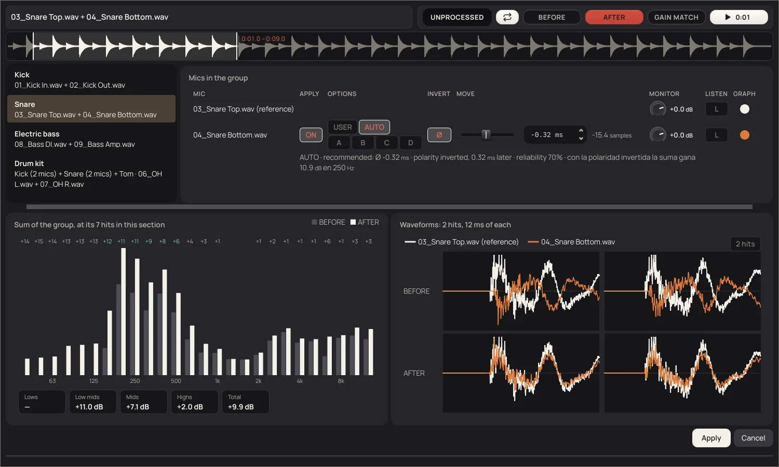Viewport: 779px width, 467px height.
Task: Decrease the delay with the down stepper arrow
Action: pyautogui.click(x=581, y=139)
